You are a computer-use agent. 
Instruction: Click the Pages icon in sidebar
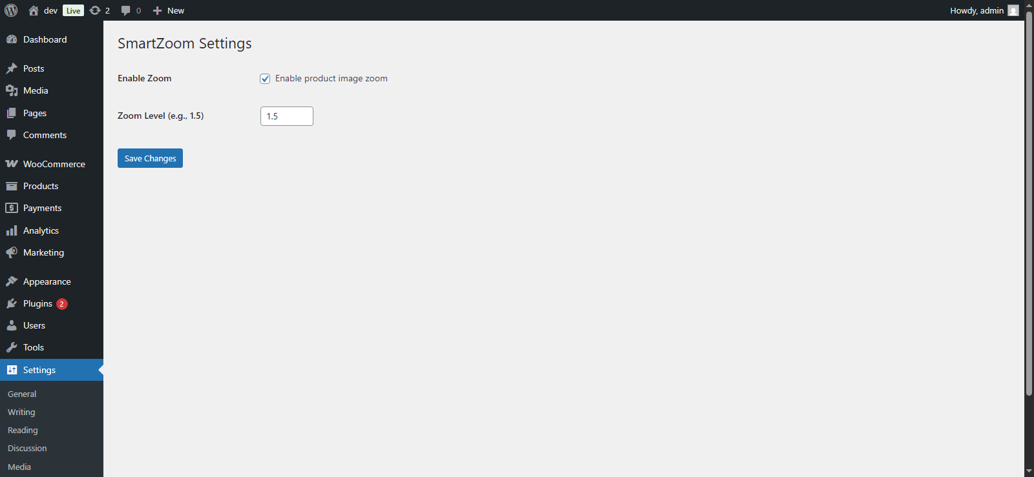12,113
